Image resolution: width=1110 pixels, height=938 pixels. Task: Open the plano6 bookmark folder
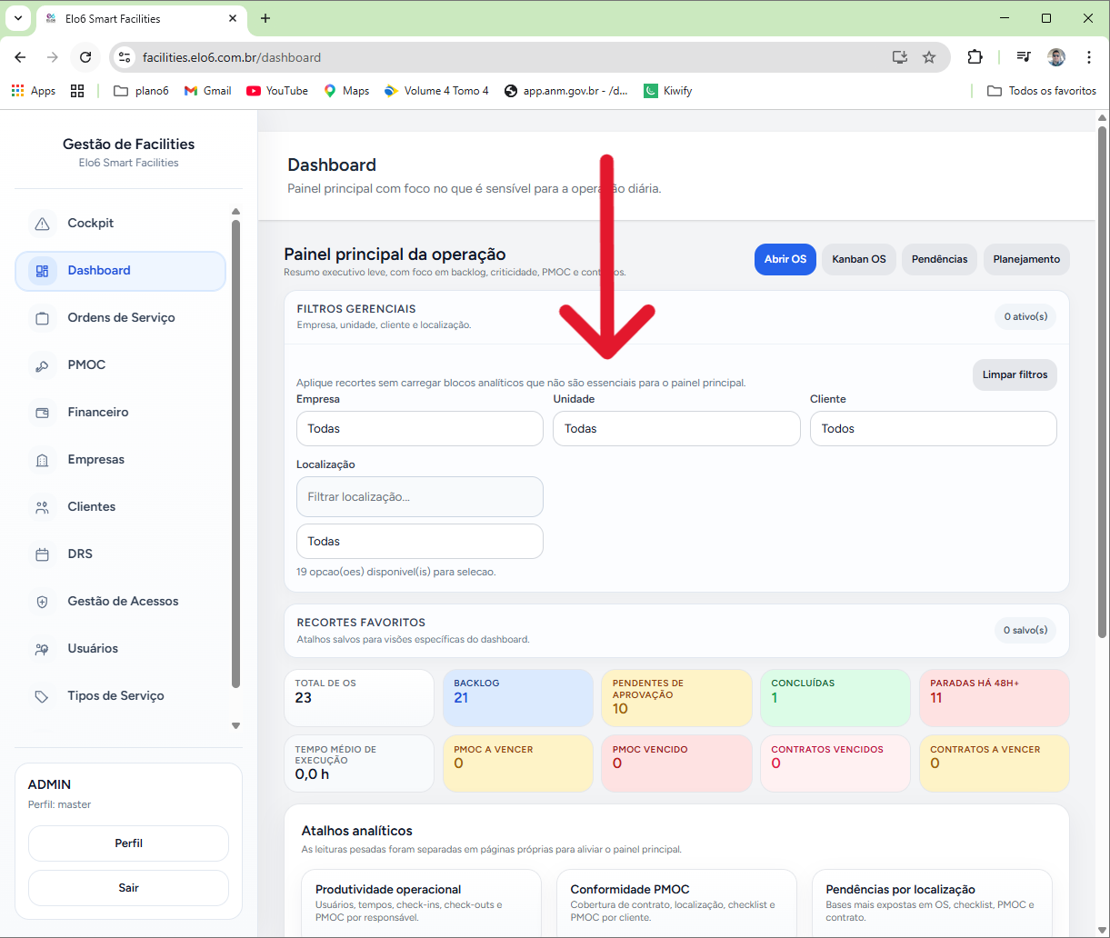tap(141, 91)
